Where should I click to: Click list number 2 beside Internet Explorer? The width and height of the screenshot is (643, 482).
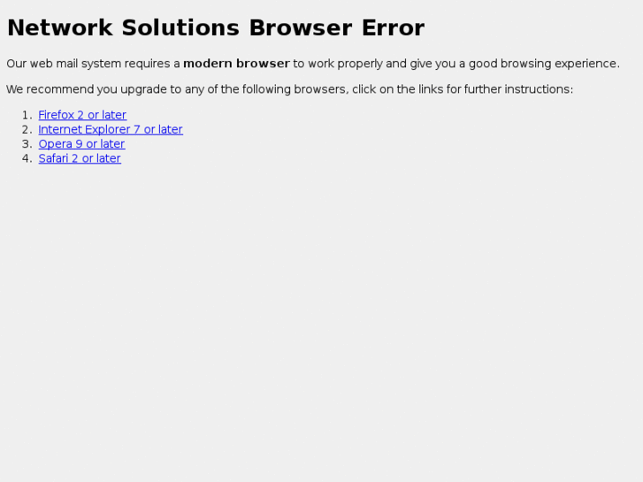pos(27,130)
